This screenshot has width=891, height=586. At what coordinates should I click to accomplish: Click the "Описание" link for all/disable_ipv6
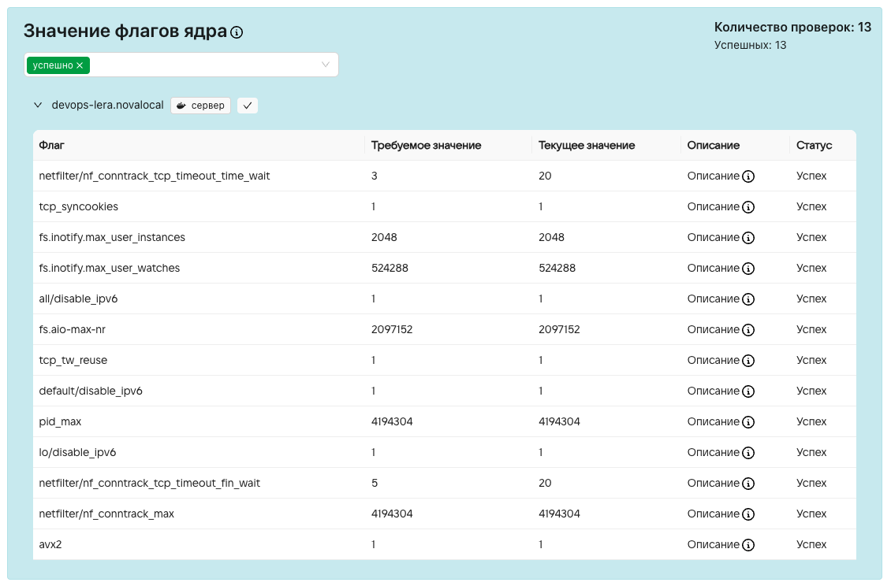(713, 299)
